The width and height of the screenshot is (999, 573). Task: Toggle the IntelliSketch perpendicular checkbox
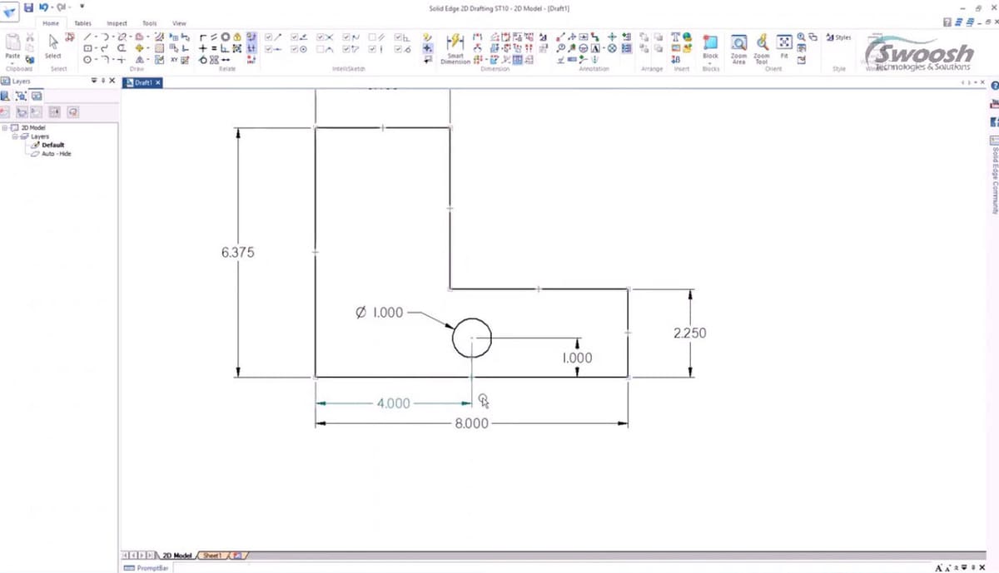397,37
